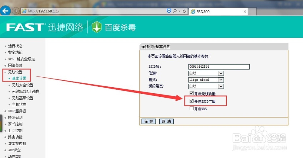Expand the 路由功能 menu
Viewport: 303px width, 158px height.
[15, 137]
